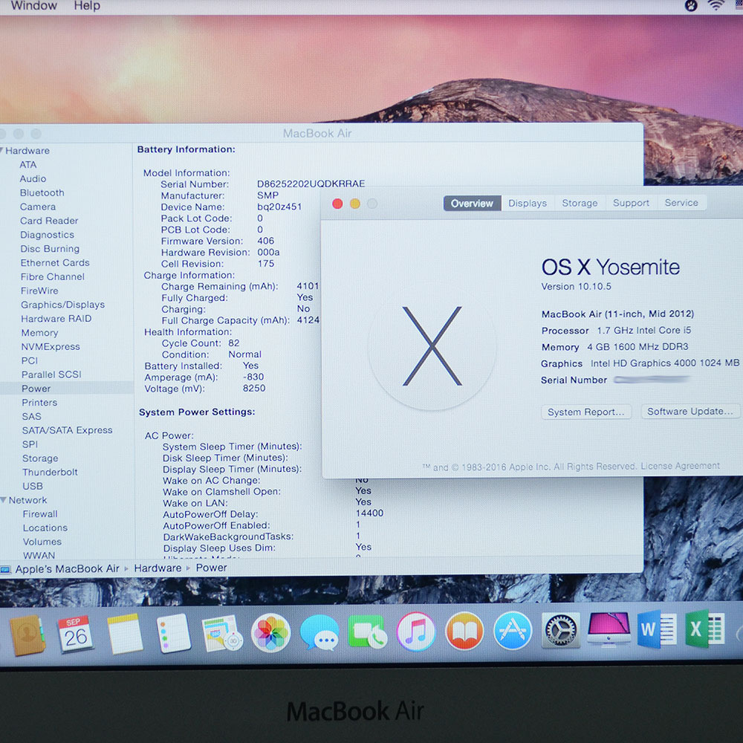Image resolution: width=743 pixels, height=743 pixels.
Task: Select Audio in the sidebar
Action: 33,178
